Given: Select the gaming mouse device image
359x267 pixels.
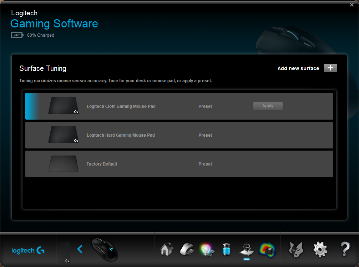Looking at the screenshot, I should [105, 250].
